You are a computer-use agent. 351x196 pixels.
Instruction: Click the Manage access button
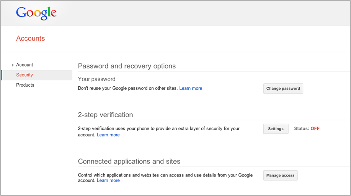[280, 175]
